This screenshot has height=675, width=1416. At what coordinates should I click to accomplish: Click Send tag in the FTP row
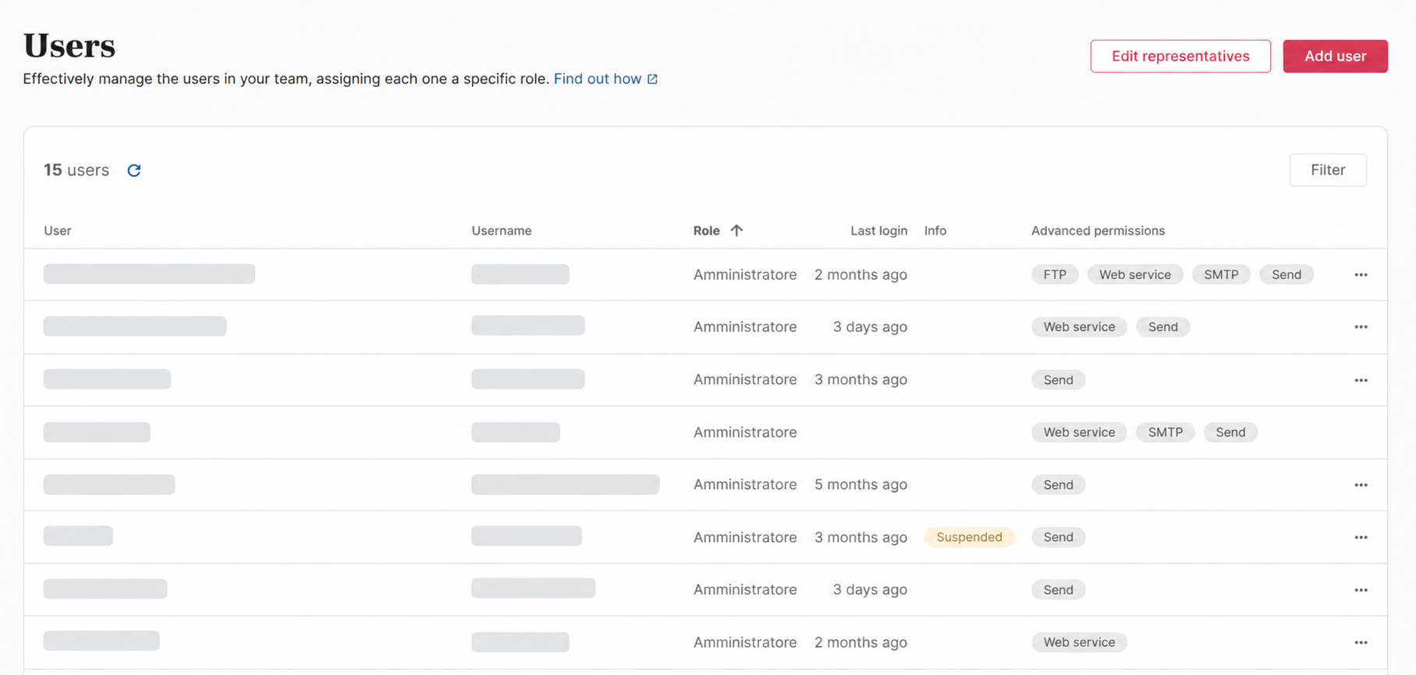tap(1286, 274)
